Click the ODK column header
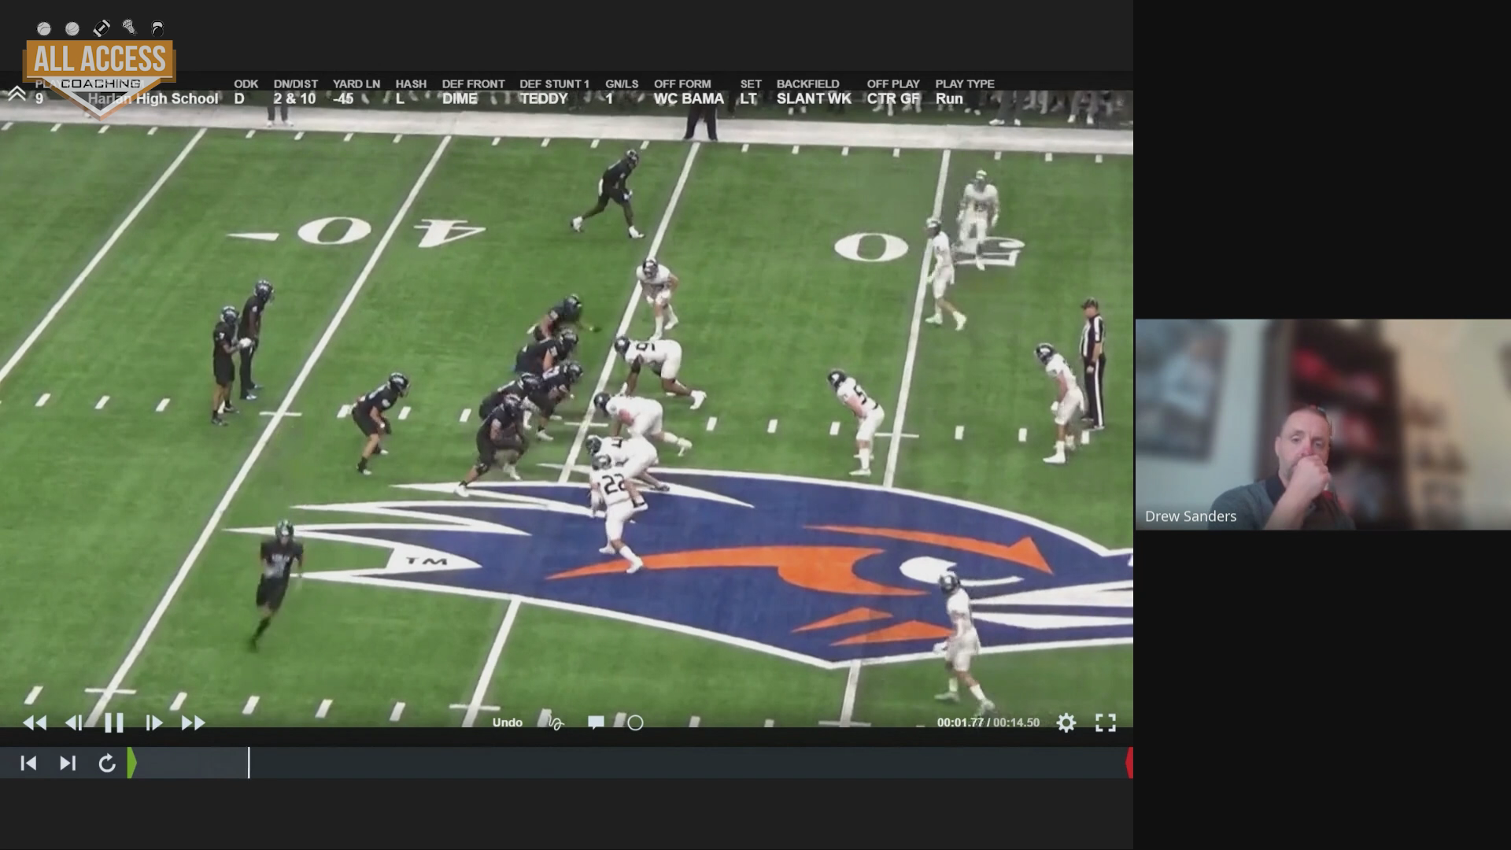Image resolution: width=1511 pixels, height=850 pixels. [x=246, y=83]
